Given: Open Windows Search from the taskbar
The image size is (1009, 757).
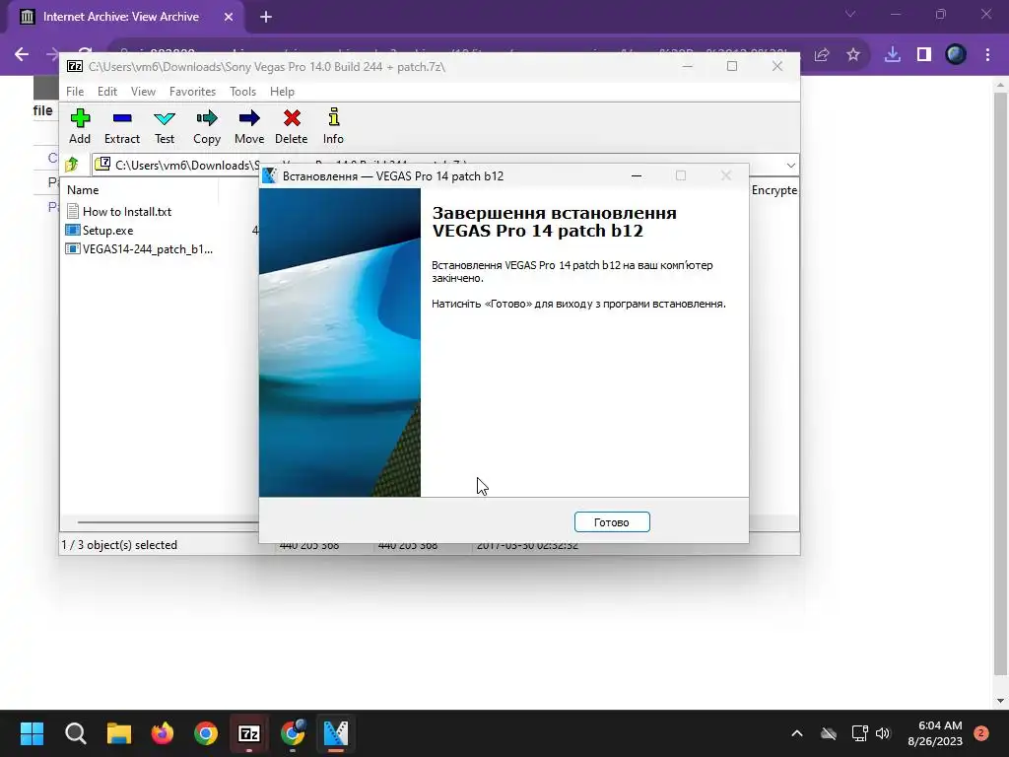Looking at the screenshot, I should point(75,733).
